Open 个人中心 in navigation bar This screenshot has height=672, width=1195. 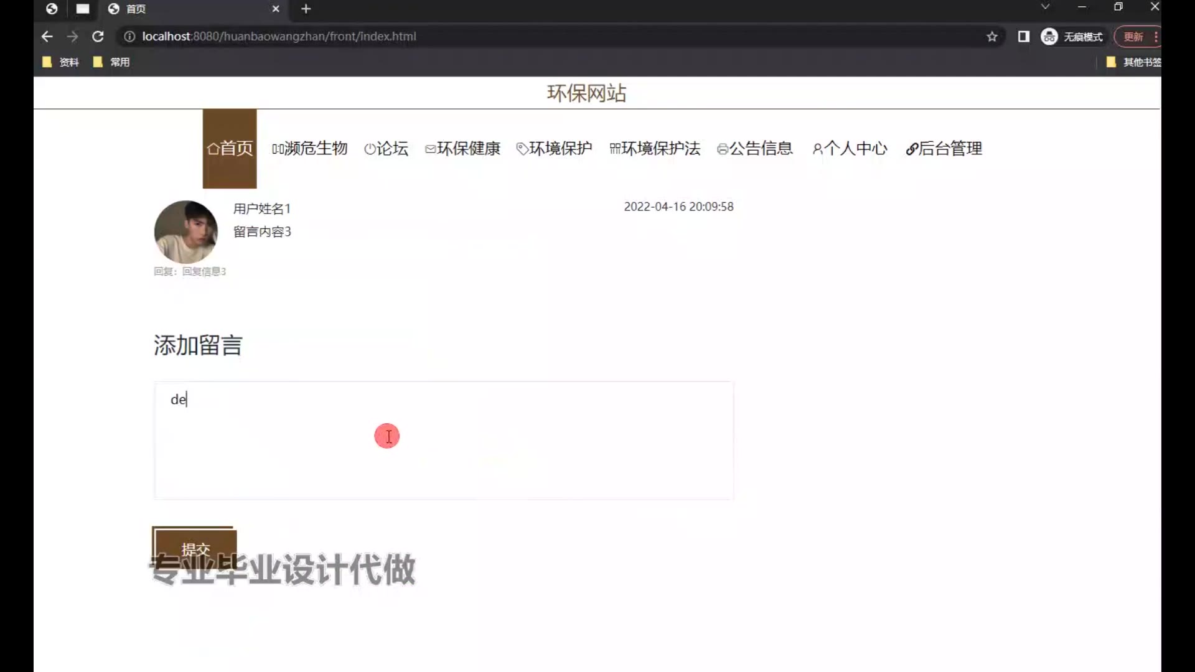(x=850, y=149)
